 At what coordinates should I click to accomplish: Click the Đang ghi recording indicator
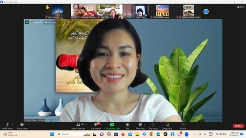(37, 22)
